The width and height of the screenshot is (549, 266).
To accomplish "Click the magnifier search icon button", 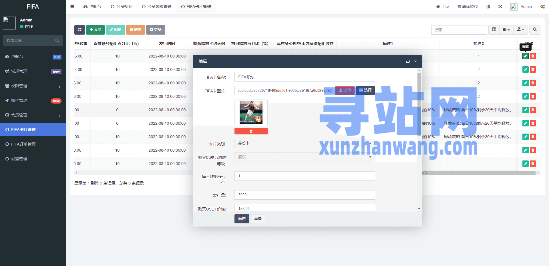I will coord(535,30).
